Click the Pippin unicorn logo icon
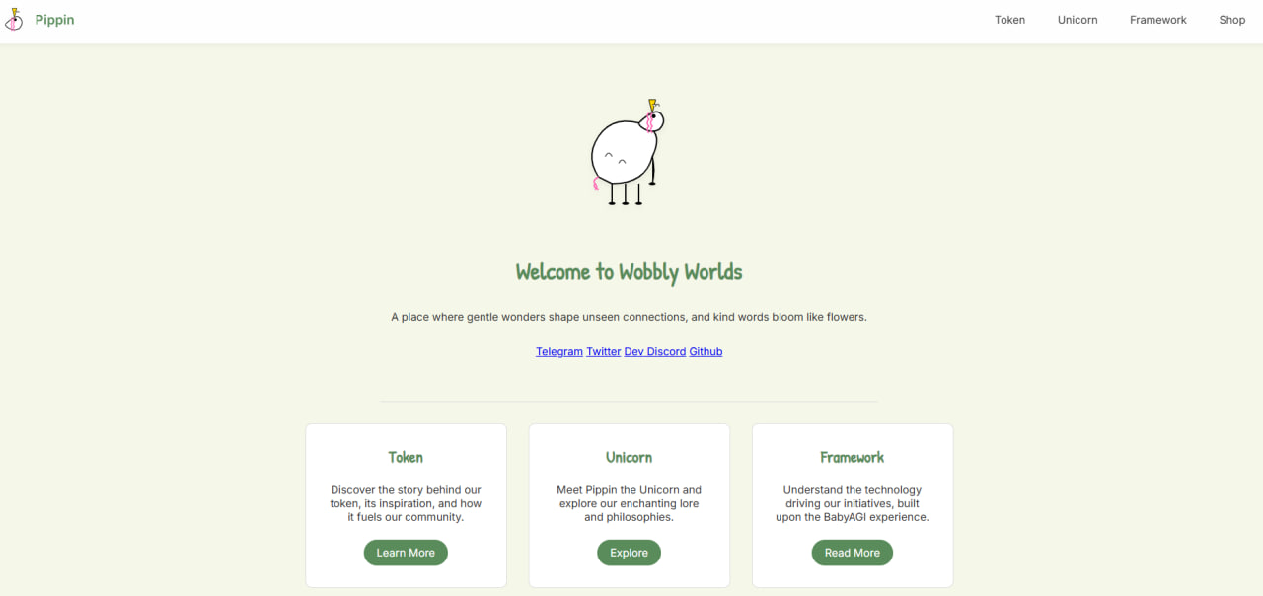The image size is (1263, 596). (x=14, y=19)
